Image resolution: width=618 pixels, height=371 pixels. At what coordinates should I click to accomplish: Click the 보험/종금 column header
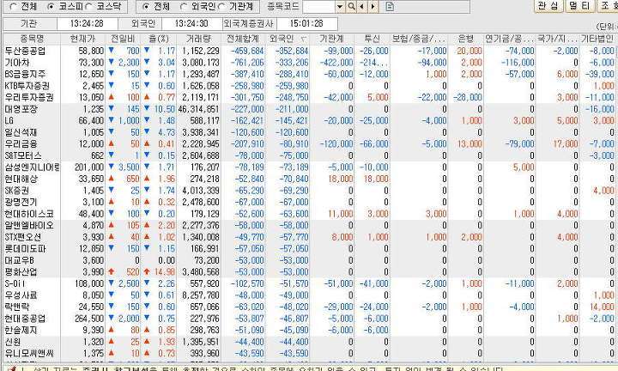click(x=419, y=39)
